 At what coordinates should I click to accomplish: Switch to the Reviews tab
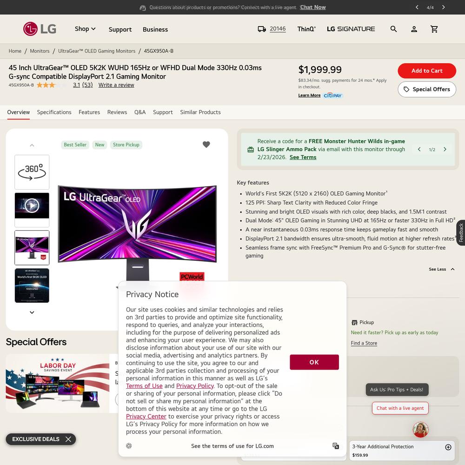tap(117, 112)
